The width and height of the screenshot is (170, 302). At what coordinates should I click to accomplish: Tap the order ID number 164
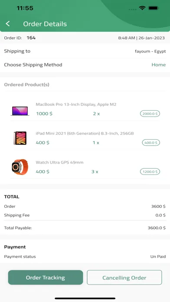pos(31,38)
